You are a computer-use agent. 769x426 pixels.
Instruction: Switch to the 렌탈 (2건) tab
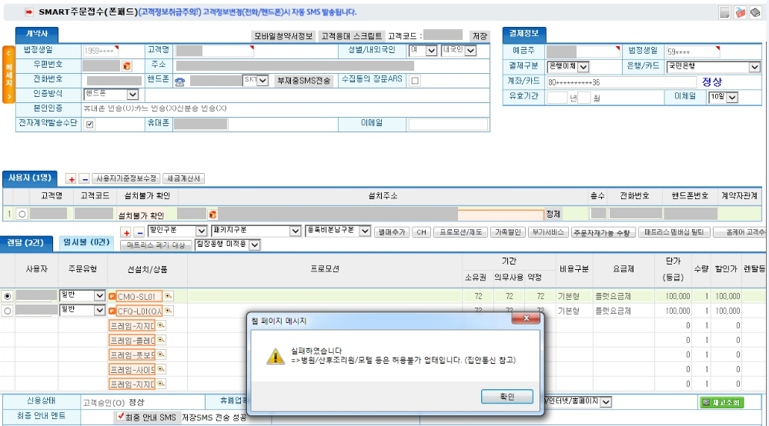pos(25,243)
